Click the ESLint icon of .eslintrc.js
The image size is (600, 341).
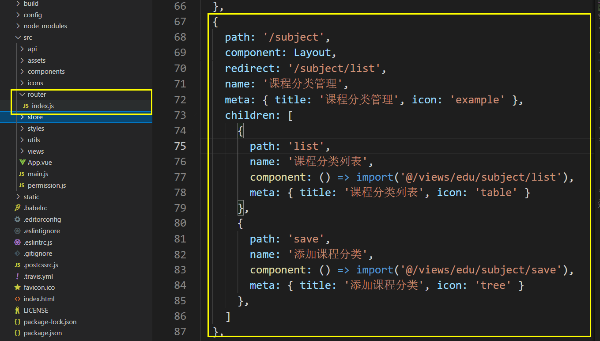18,242
